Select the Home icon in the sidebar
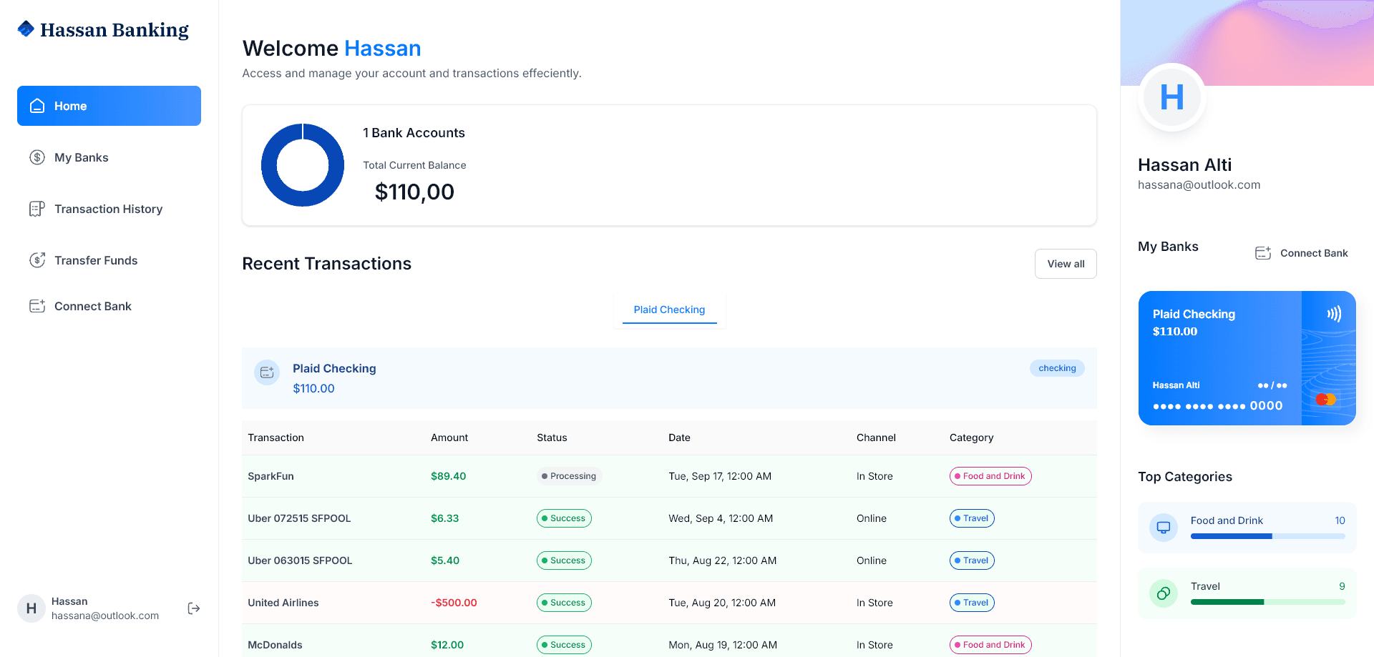The width and height of the screenshot is (1374, 657). click(x=37, y=105)
